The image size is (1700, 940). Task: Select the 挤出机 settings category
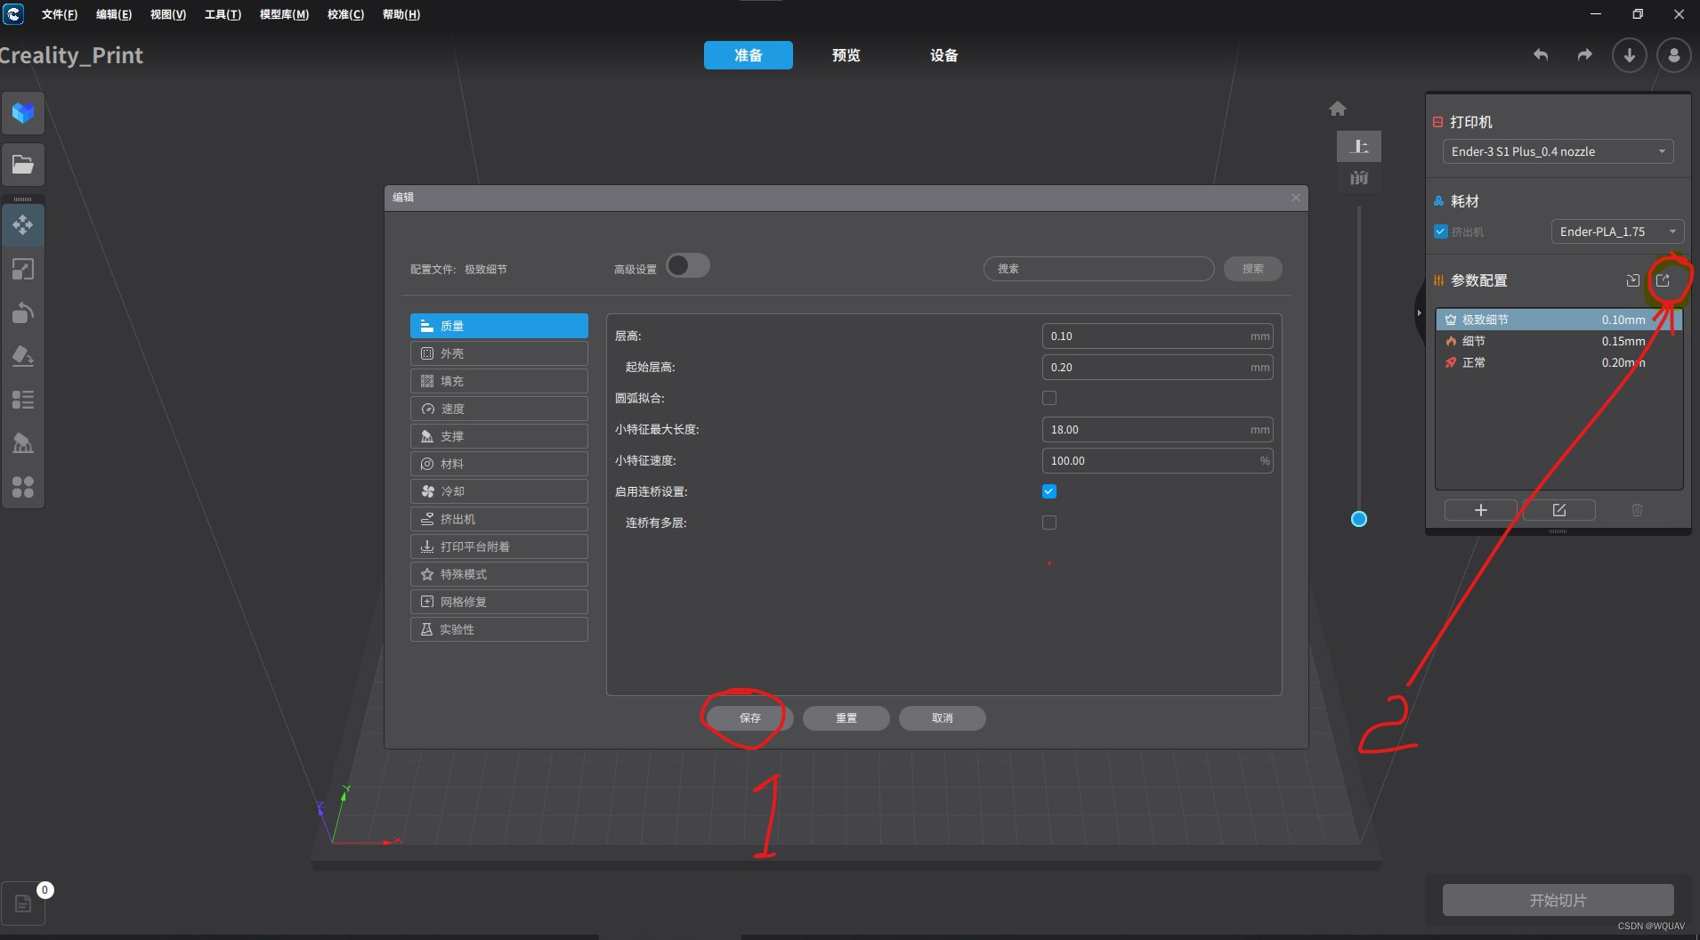(x=499, y=519)
